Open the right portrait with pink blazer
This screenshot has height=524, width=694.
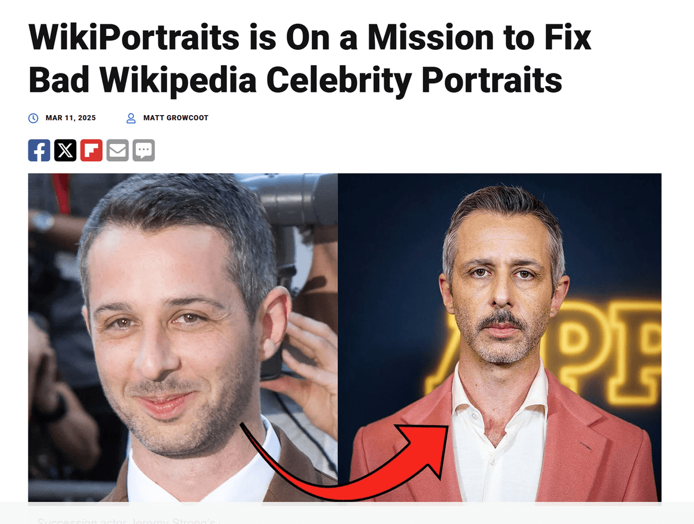(500, 337)
